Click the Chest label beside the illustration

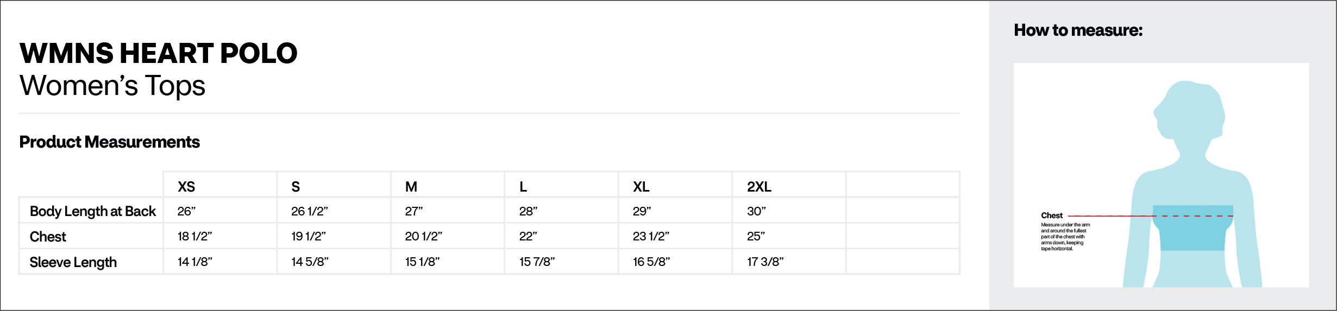point(1052,215)
